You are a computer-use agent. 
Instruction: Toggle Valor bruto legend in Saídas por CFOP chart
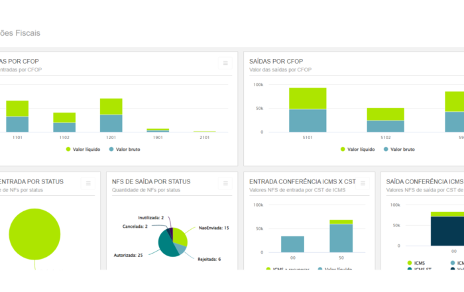coord(399,149)
